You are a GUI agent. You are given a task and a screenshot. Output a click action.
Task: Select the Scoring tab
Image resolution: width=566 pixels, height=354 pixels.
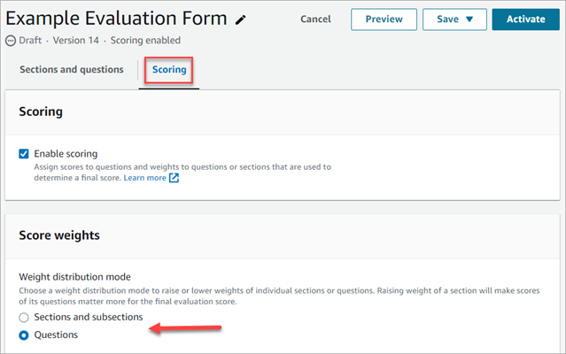point(169,70)
